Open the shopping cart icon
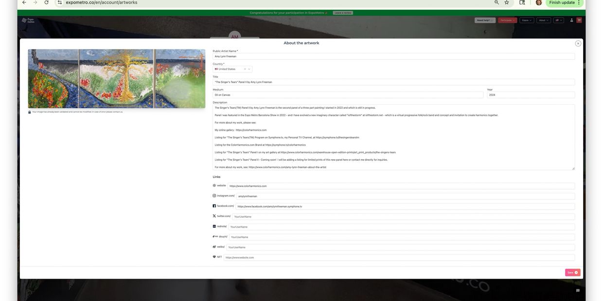Viewport: 603px width, 301px height. click(579, 20)
